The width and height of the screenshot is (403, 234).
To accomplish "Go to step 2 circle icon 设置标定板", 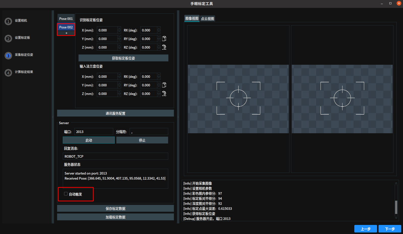I will [x=8, y=39].
